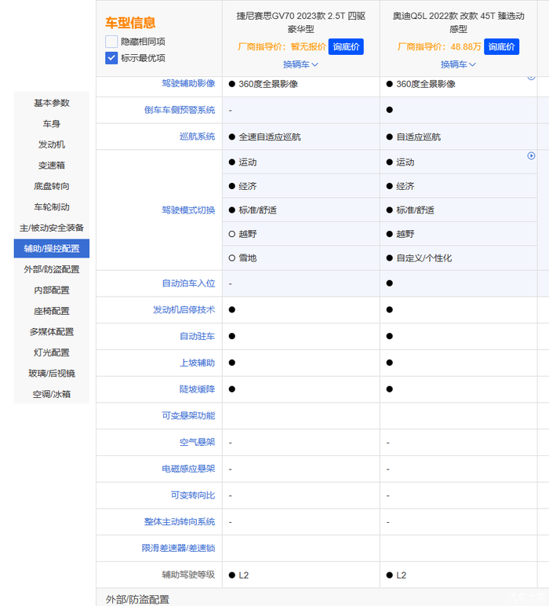Click 询底价 button for 捷尼赛思GV70

click(x=346, y=47)
